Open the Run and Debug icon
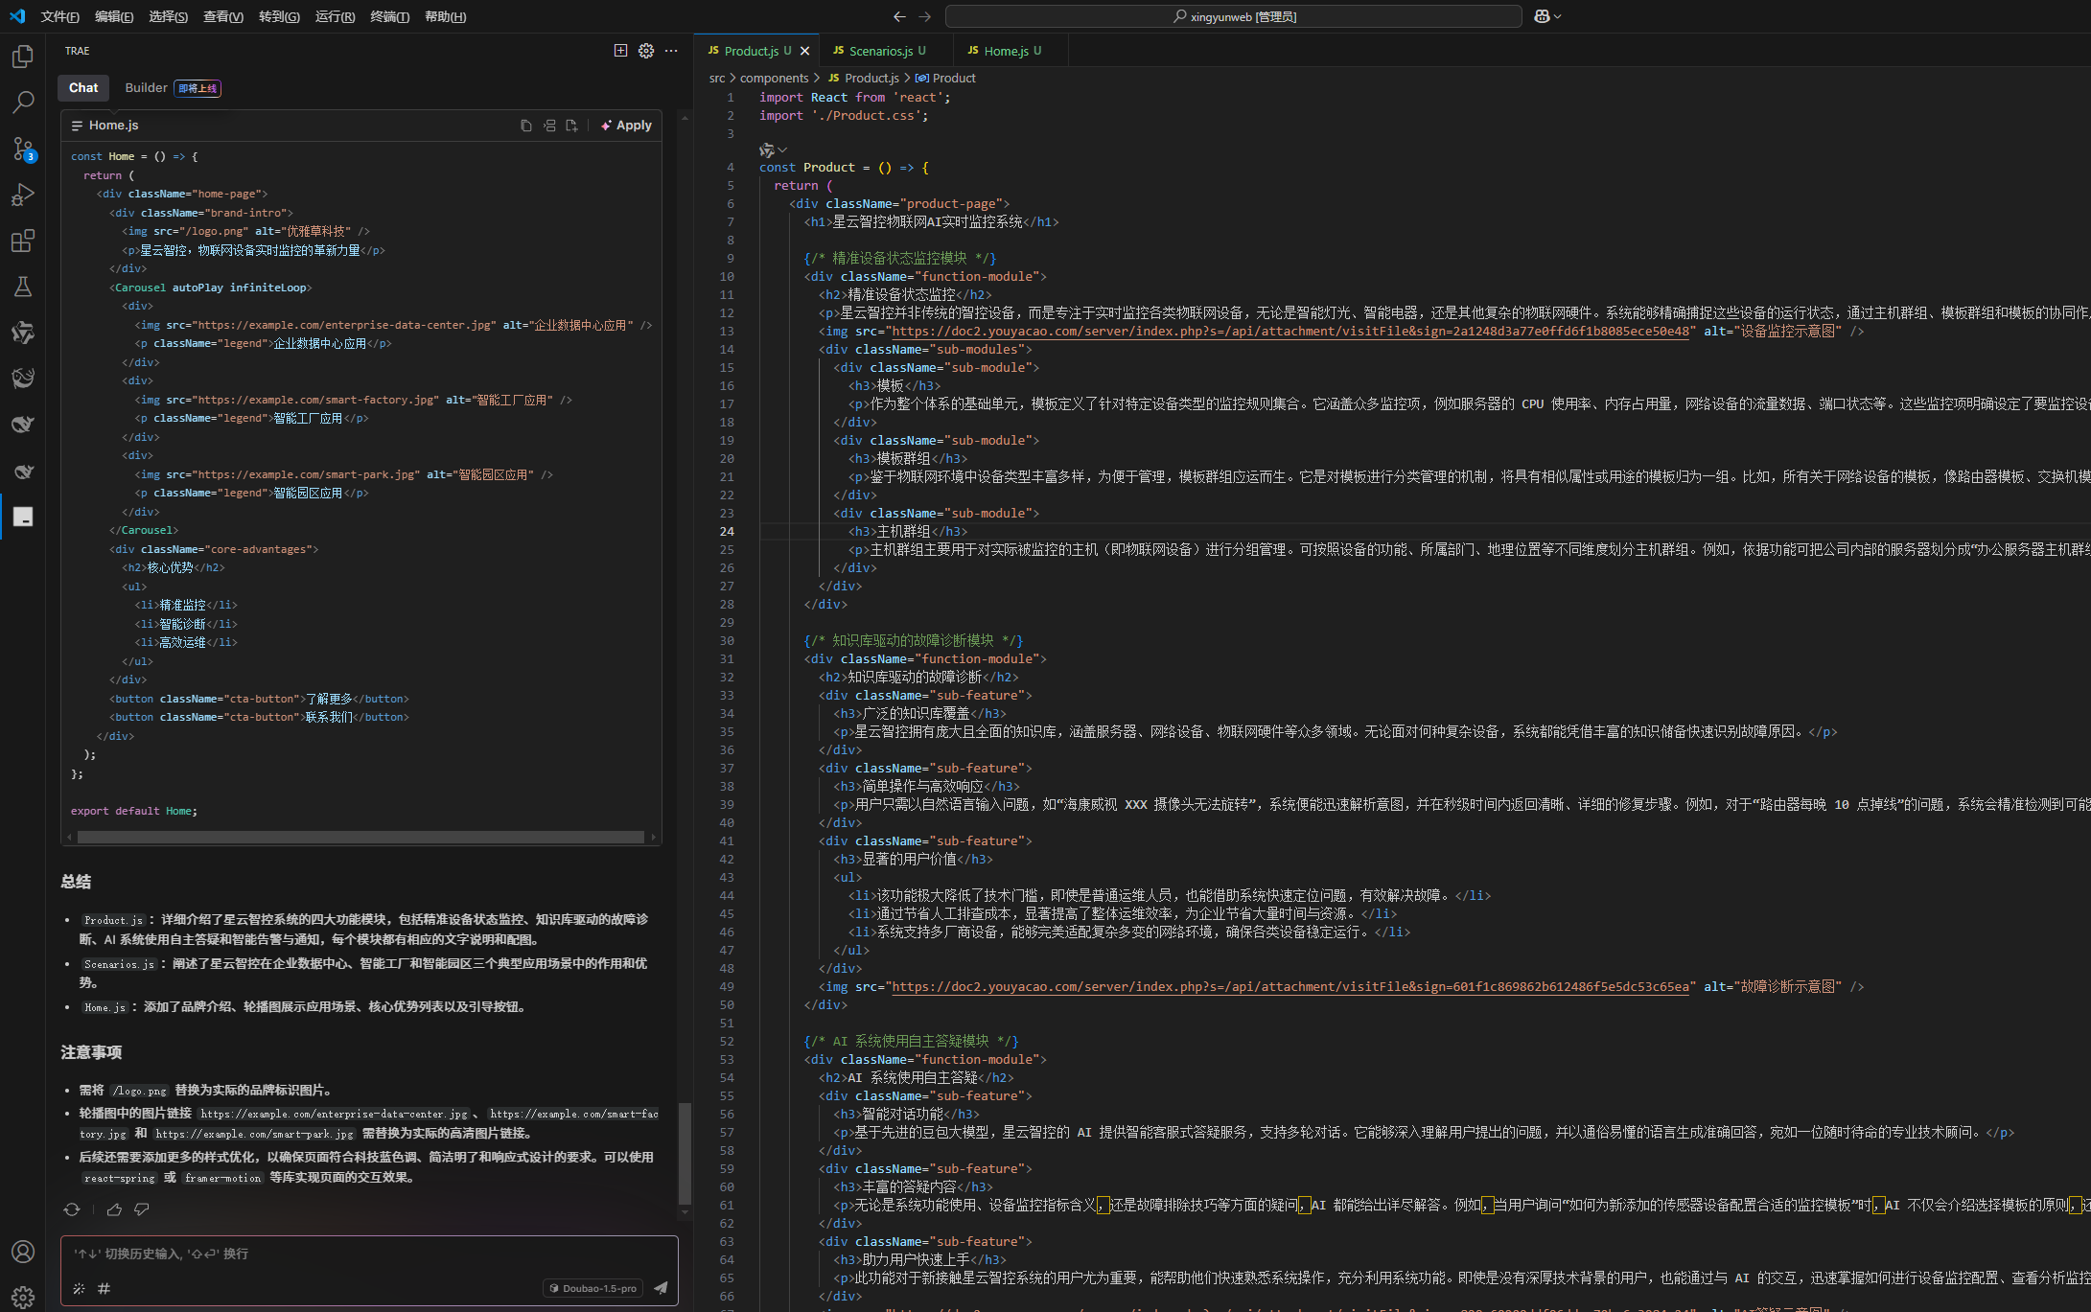The image size is (2091, 1312). click(x=23, y=195)
